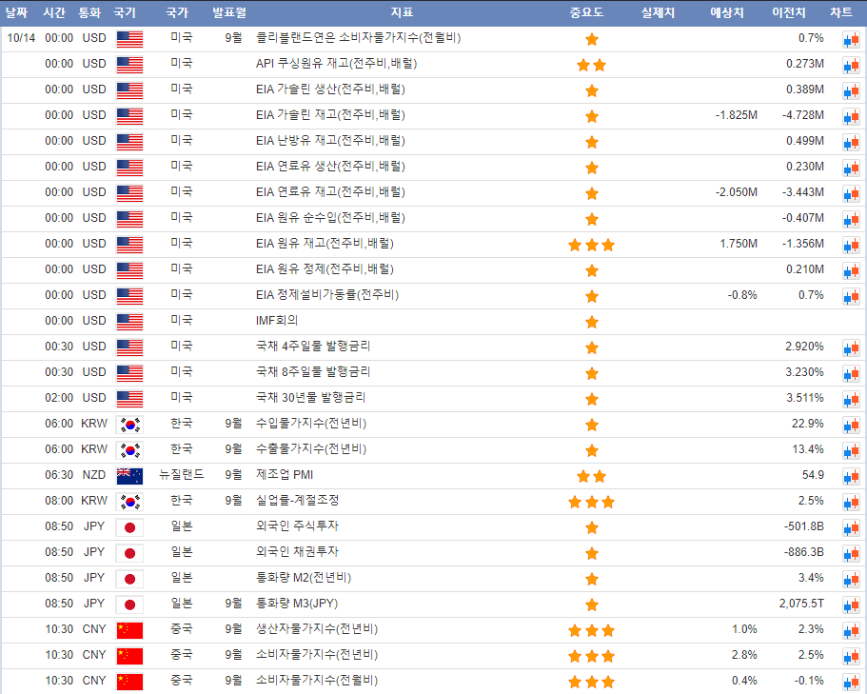This screenshot has height=694, width=867.
Task: Click South Korea flag in 수입물가지수 row
Action: 128,425
